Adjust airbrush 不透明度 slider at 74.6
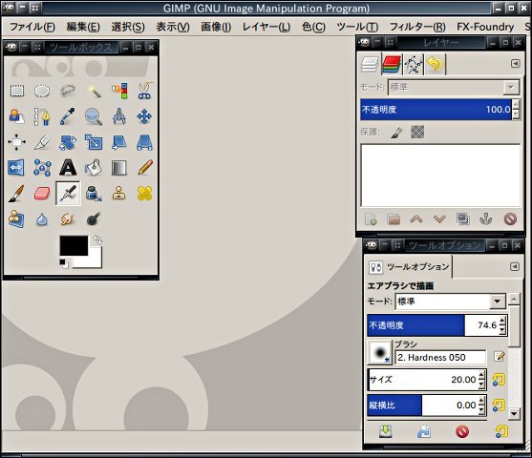532x458 pixels. [437, 325]
